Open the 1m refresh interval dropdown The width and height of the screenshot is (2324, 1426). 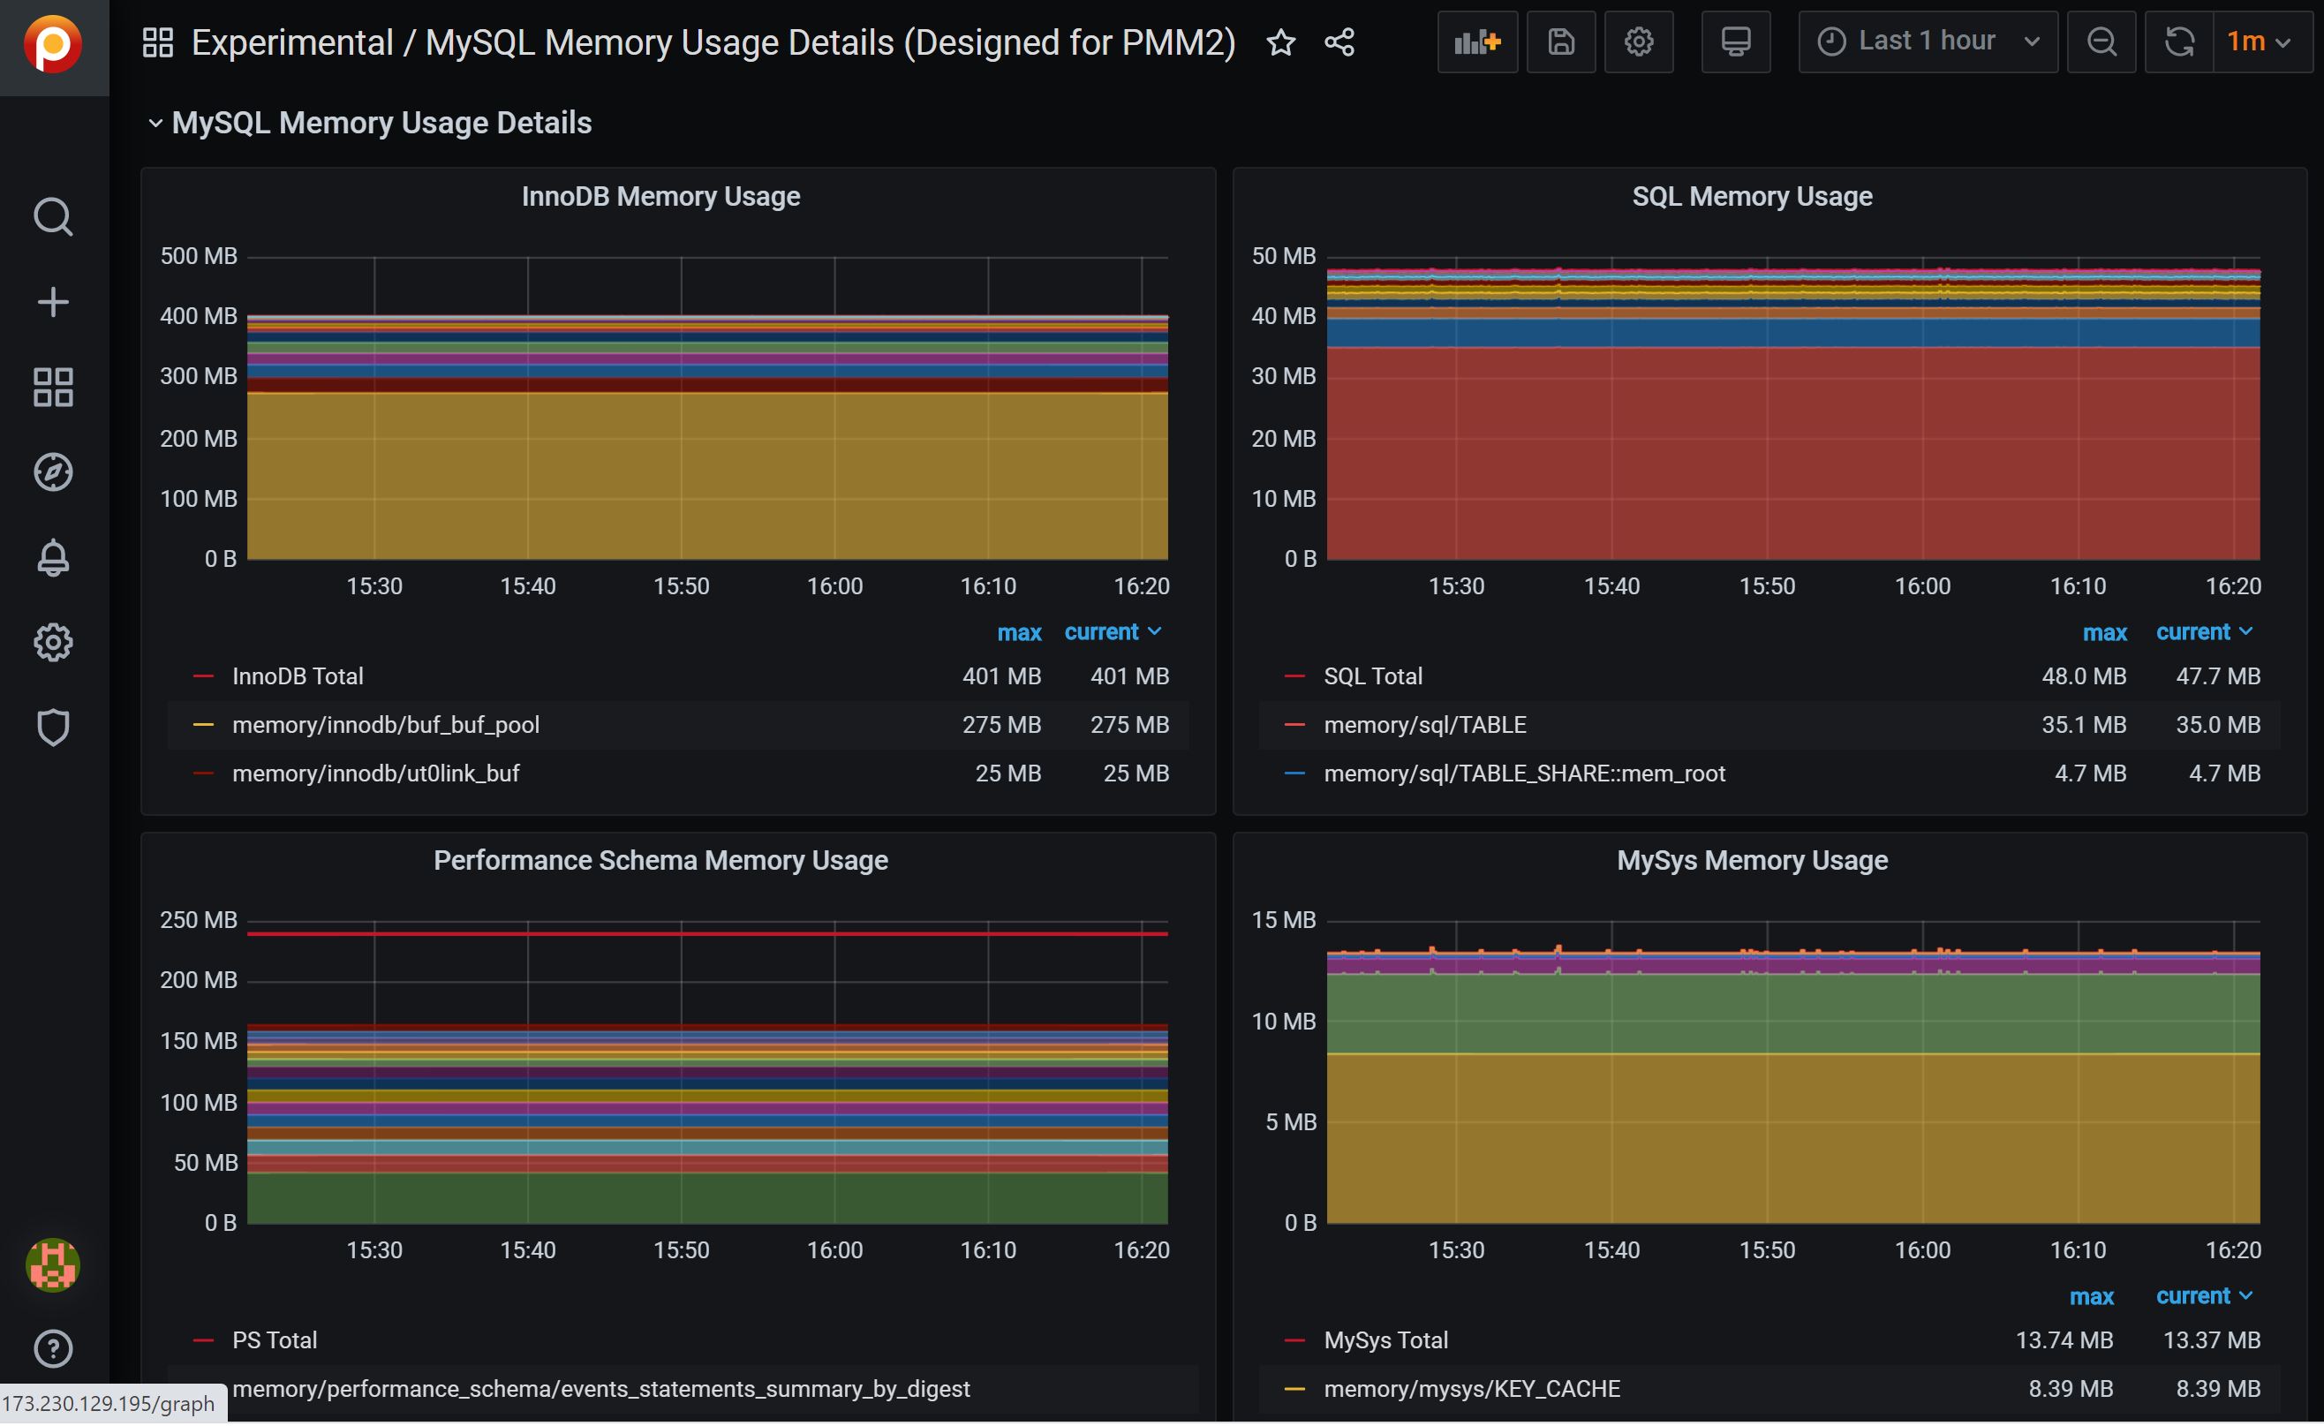click(x=2258, y=41)
